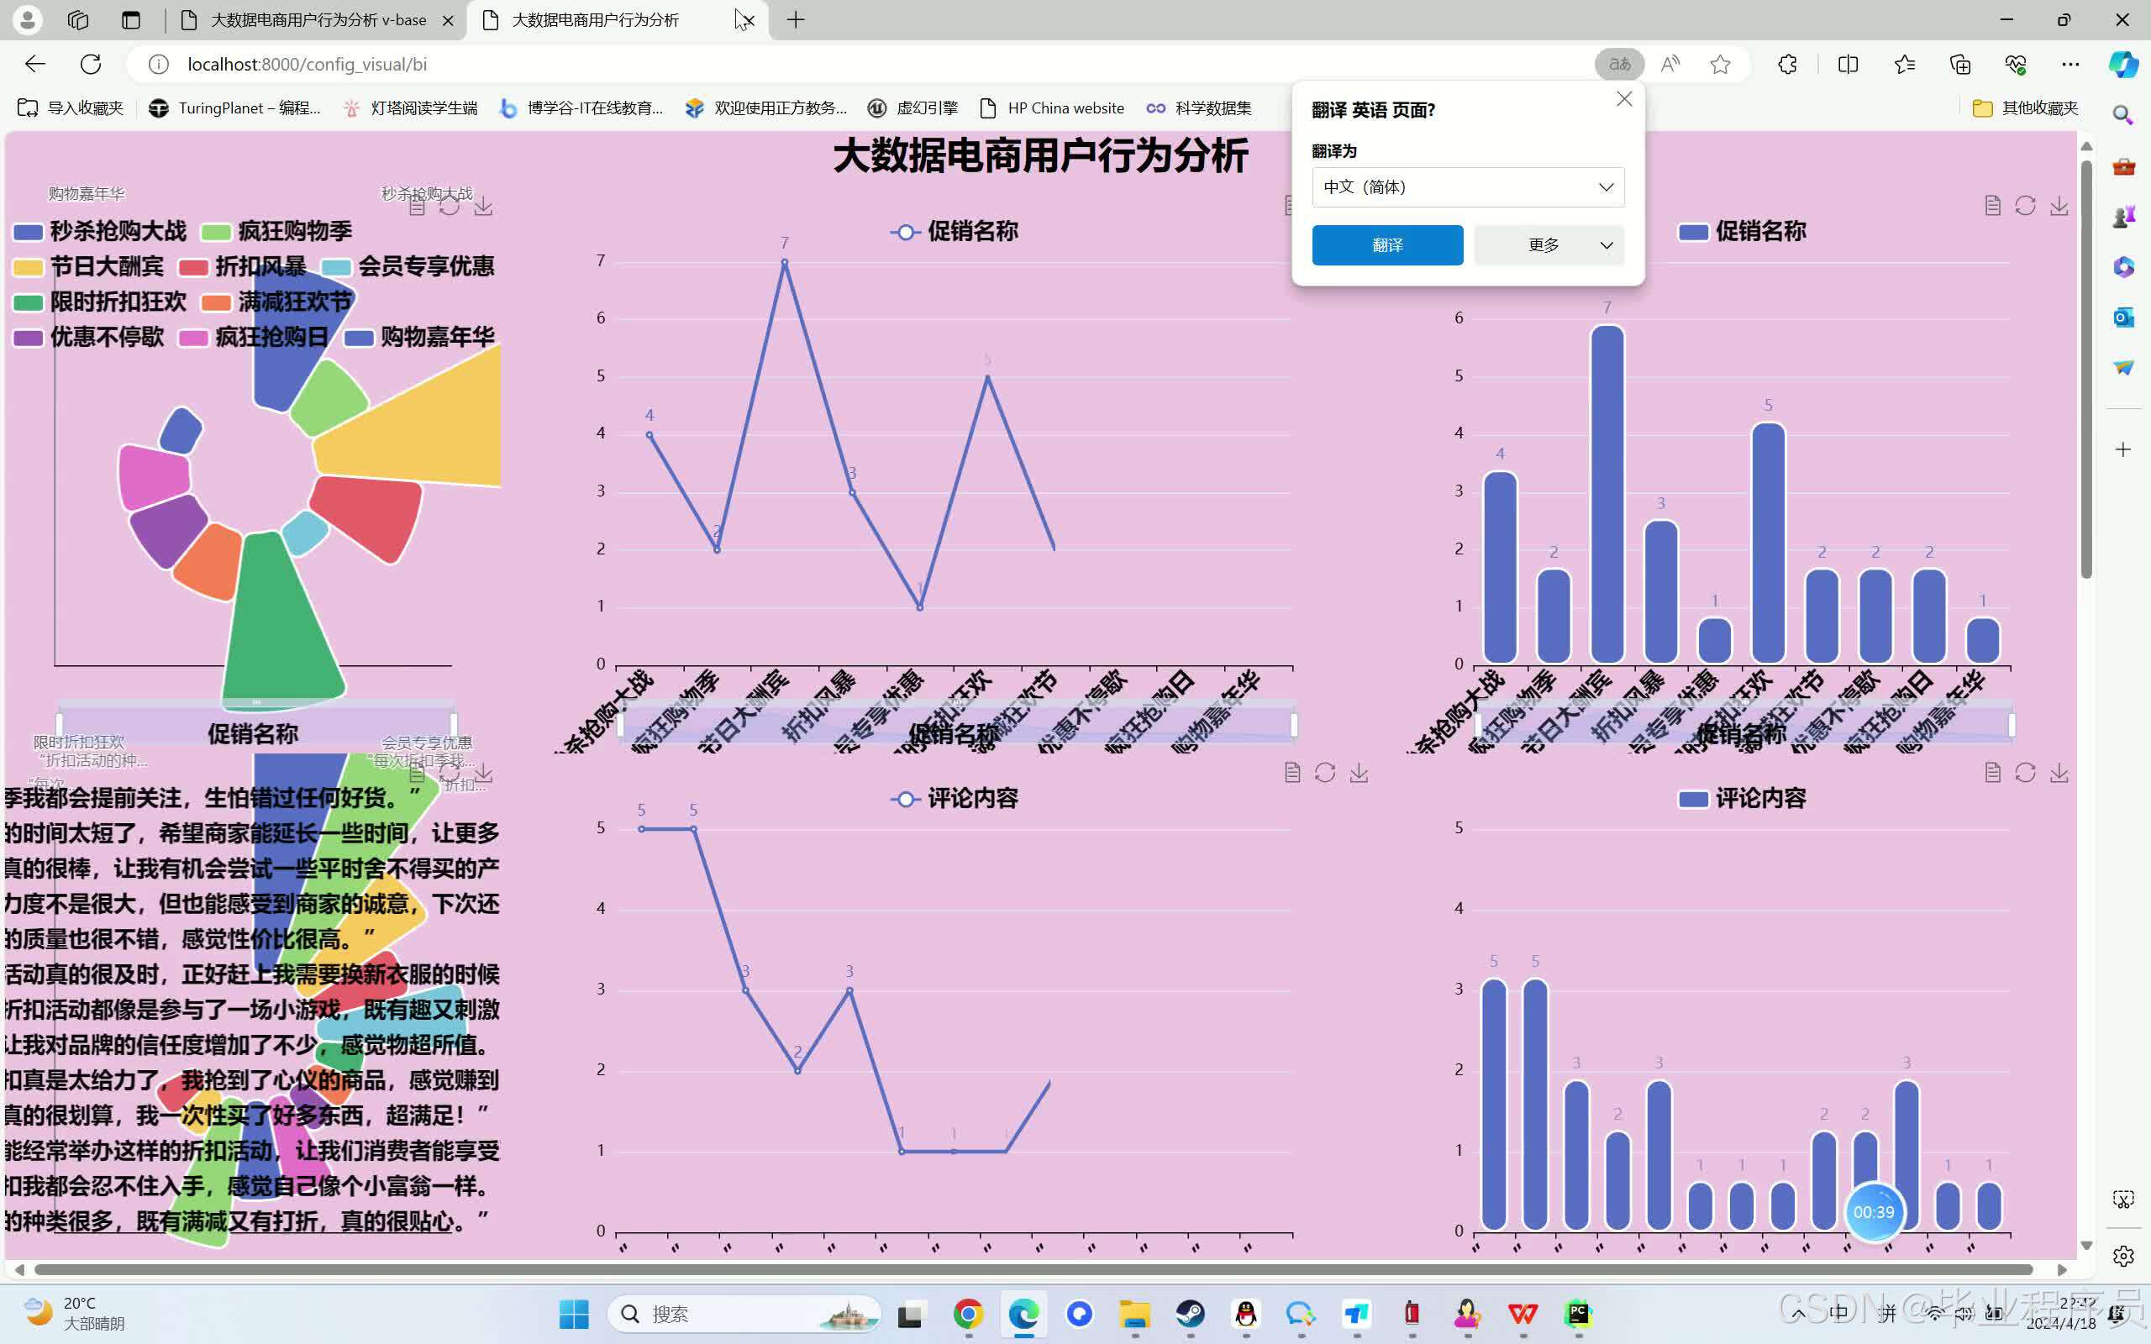Screen dimensions: 2151x1344
Task: Download the bottom-middle line chart image
Action: tap(1358, 774)
